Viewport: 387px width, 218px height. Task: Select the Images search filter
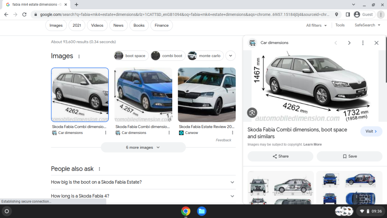(56, 26)
